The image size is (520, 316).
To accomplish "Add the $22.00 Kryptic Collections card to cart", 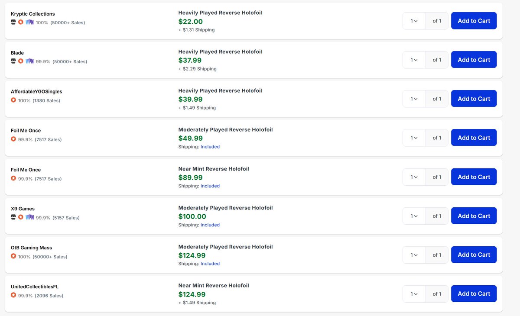I will [474, 21].
